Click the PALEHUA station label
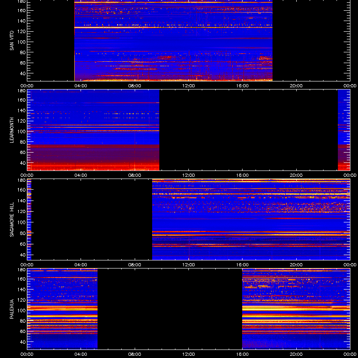The image size is (358, 358). pos(12,309)
